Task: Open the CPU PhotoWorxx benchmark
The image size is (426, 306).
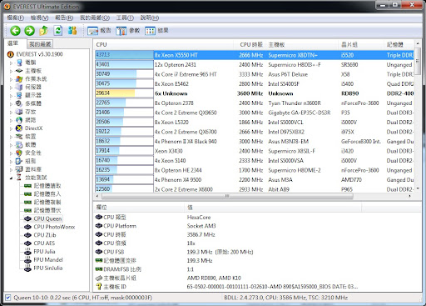Action: [54, 227]
